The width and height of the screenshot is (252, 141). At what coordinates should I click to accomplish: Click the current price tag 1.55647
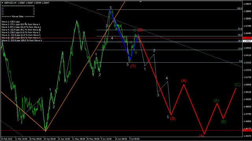[x=247, y=41]
